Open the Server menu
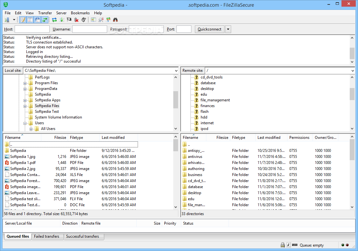The height and width of the screenshot is (251, 358). coord(61,13)
